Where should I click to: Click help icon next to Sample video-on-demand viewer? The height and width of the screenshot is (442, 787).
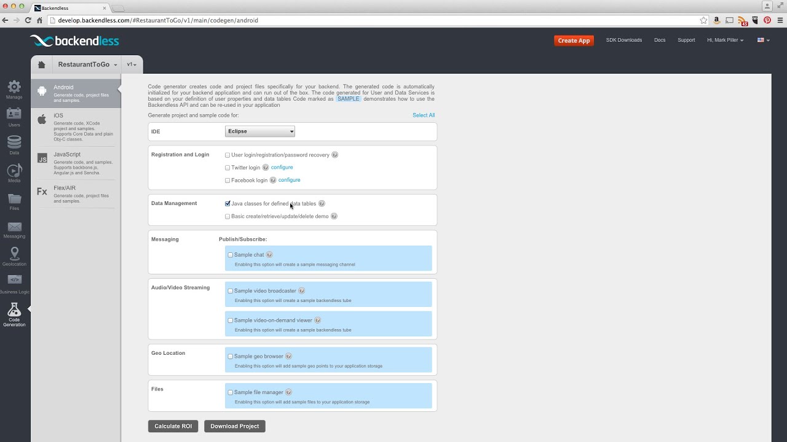click(x=318, y=320)
